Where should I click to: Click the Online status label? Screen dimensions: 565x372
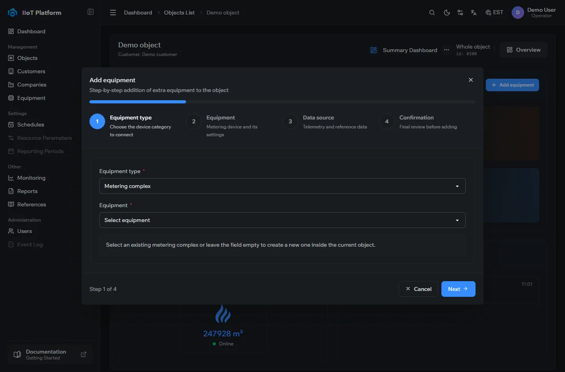coord(226,344)
